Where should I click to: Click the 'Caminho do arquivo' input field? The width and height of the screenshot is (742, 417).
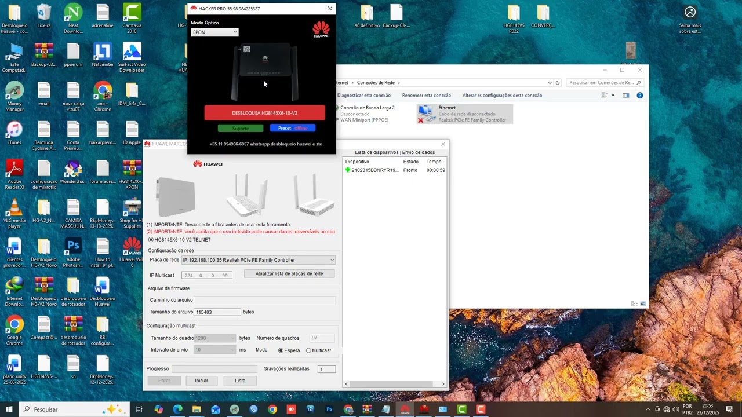[264, 300]
